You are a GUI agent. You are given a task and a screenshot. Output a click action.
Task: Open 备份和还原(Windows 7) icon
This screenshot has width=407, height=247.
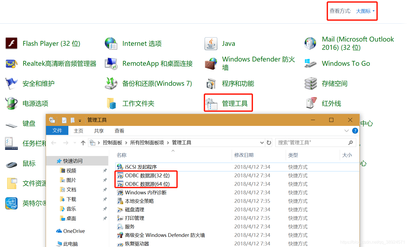(x=111, y=84)
